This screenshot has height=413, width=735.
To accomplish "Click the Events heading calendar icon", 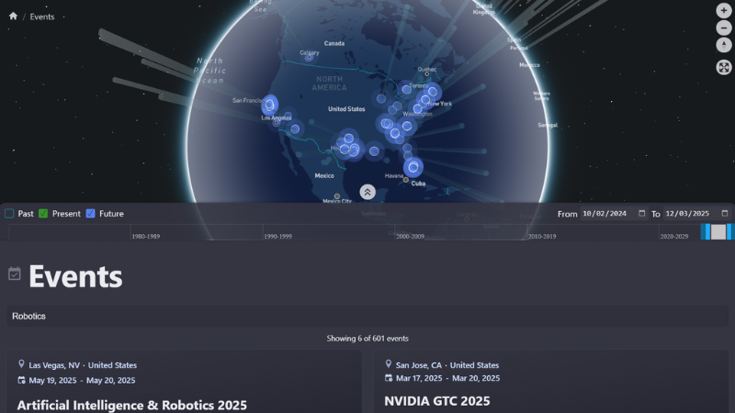I will point(15,273).
